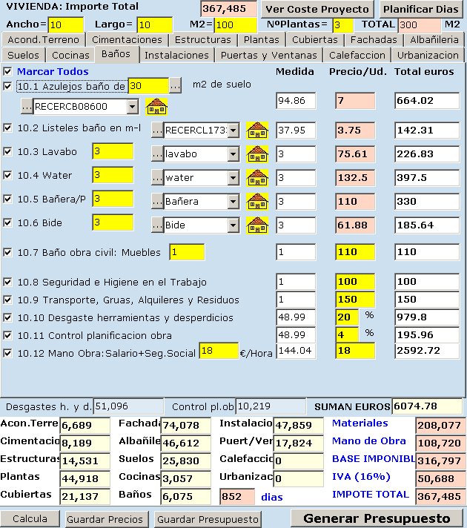Expand the water dropdown

point(233,178)
